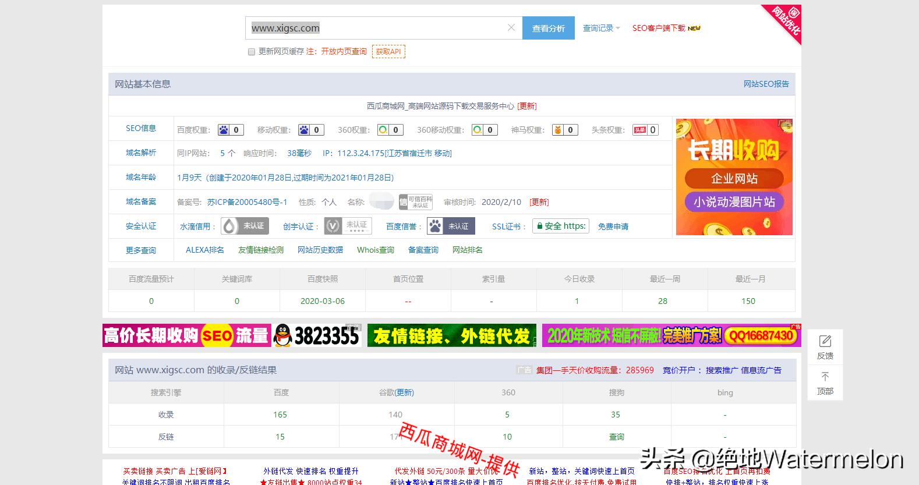919x485 pixels.
Task: Click the 更新 link next to site title
Action: 527,106
